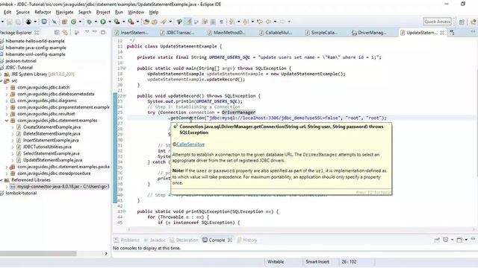
Task: Click the Debug bug icon in toolbar
Action: point(90,22)
